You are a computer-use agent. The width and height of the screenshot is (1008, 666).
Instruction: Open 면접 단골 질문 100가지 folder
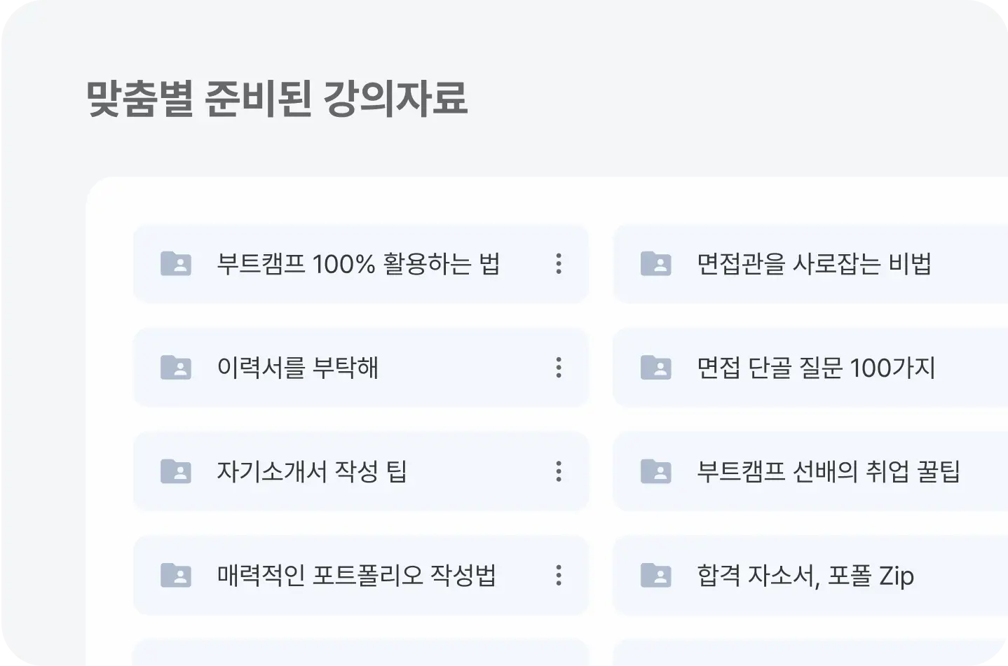816,368
